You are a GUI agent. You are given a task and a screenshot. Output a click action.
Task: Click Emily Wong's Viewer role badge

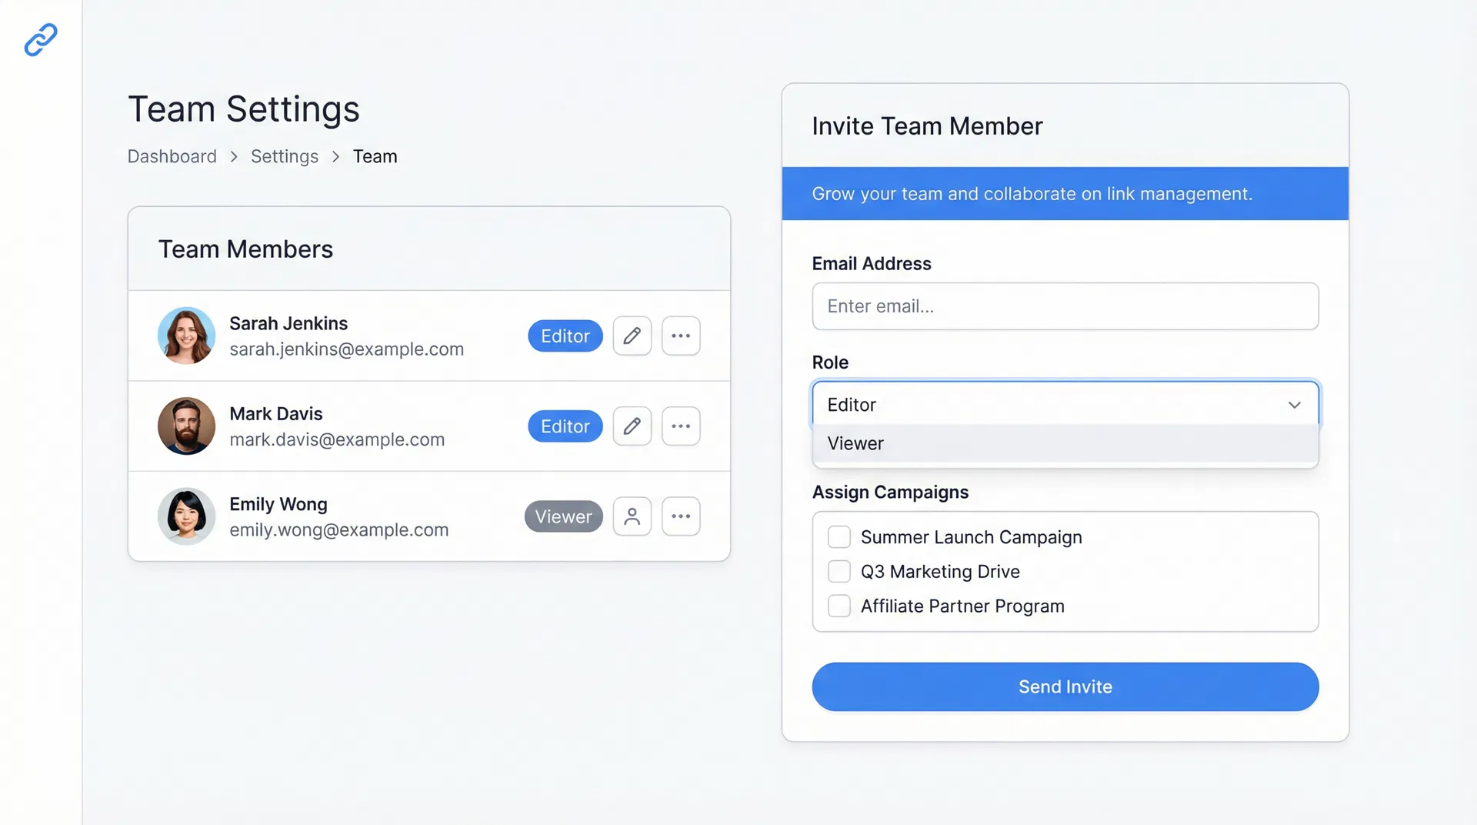(x=563, y=516)
